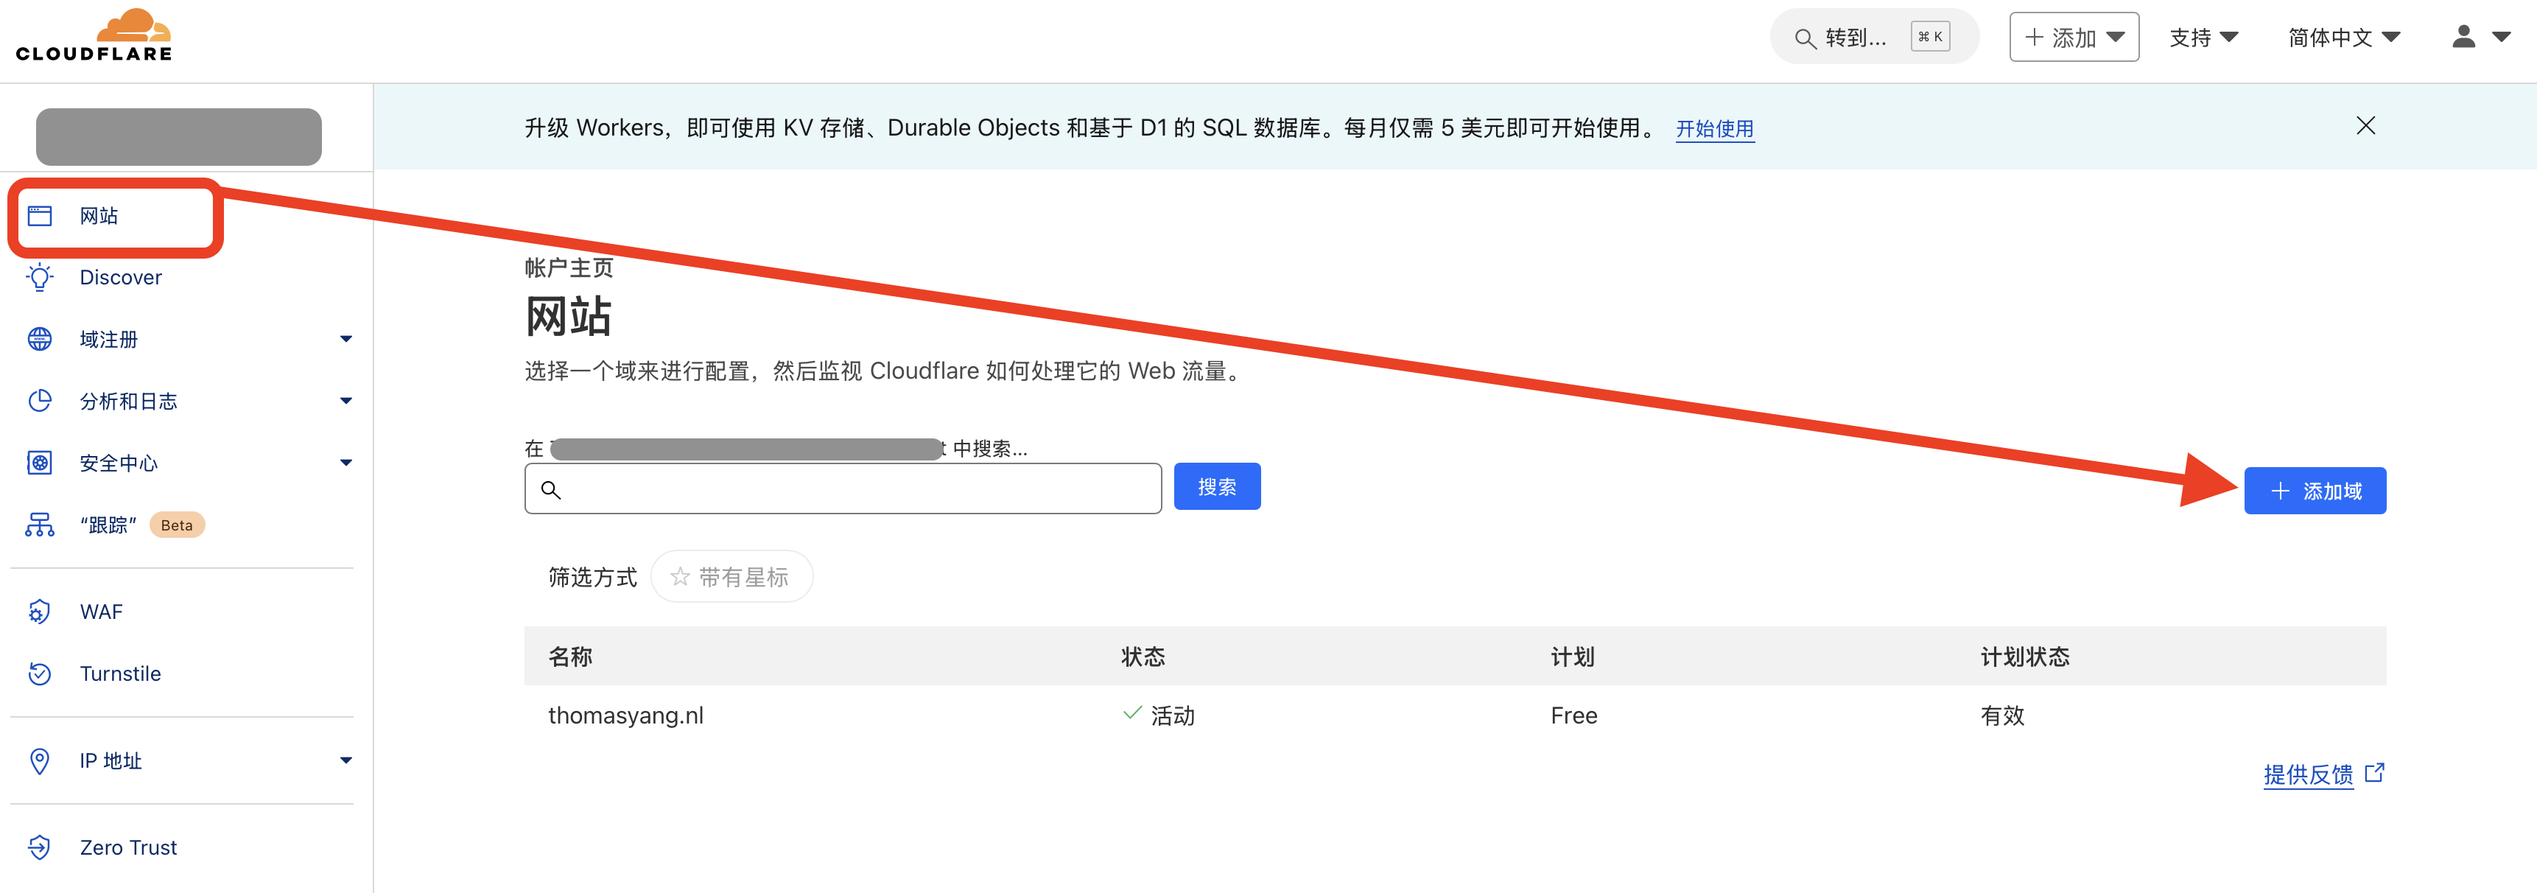Click the WAF shield icon
Screen dimensions: 2537x893
(x=39, y=612)
